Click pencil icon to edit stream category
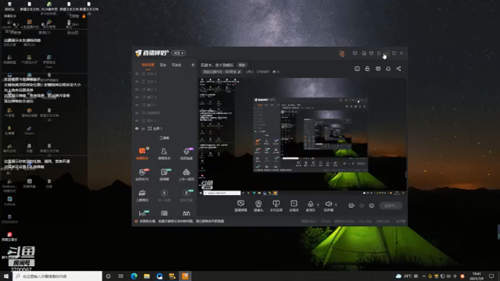500x281 pixels. pyautogui.click(x=239, y=72)
